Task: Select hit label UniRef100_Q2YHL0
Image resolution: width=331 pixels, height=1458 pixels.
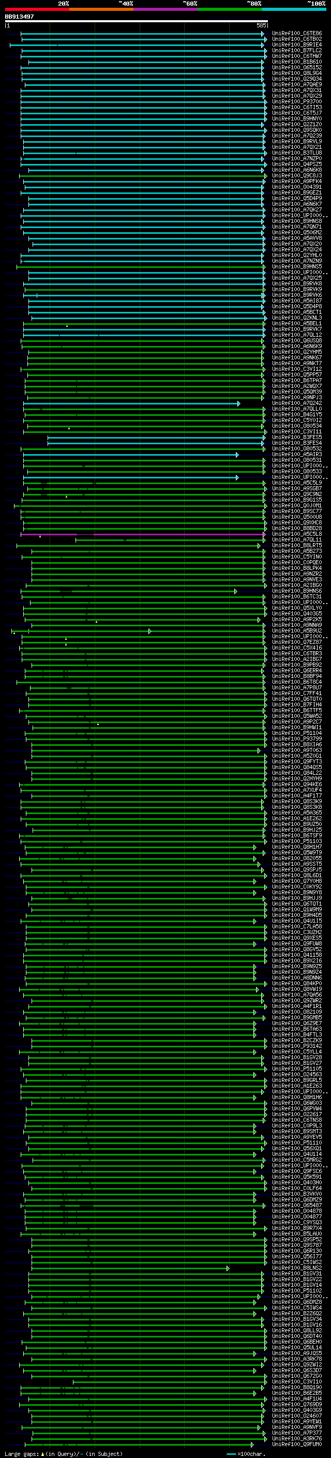Action: [x=296, y=255]
